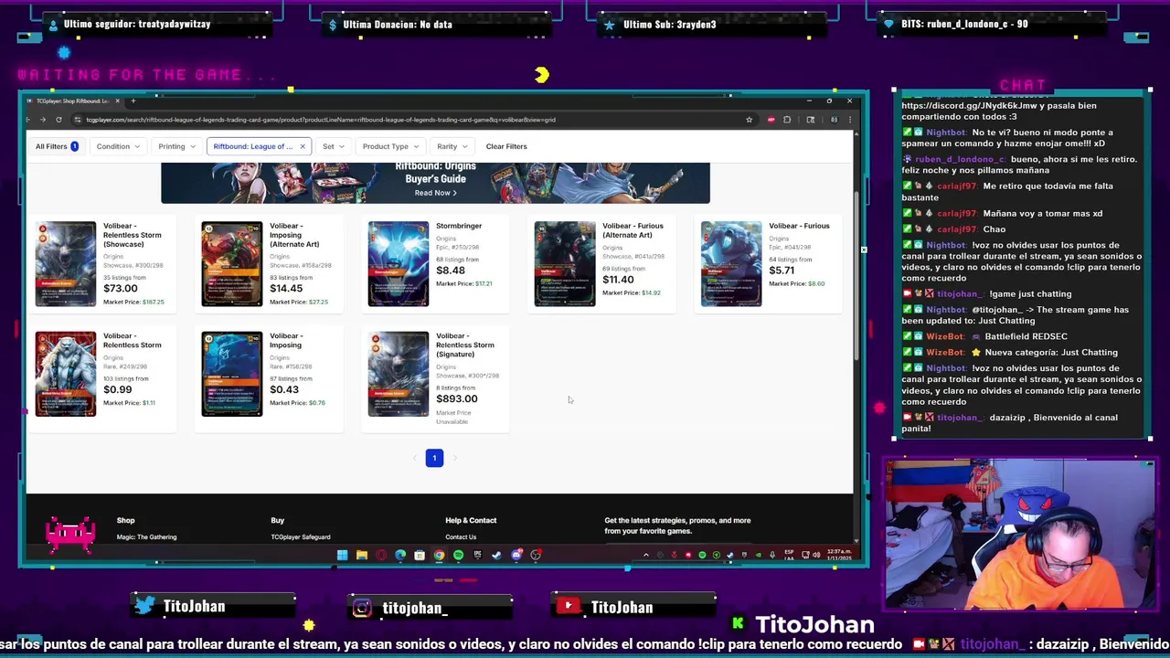This screenshot has width=1170, height=658.
Task: Open the Stormbringer card image
Action: tap(398, 263)
